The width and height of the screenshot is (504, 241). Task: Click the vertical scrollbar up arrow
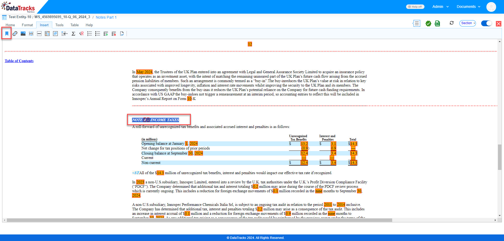500,41
